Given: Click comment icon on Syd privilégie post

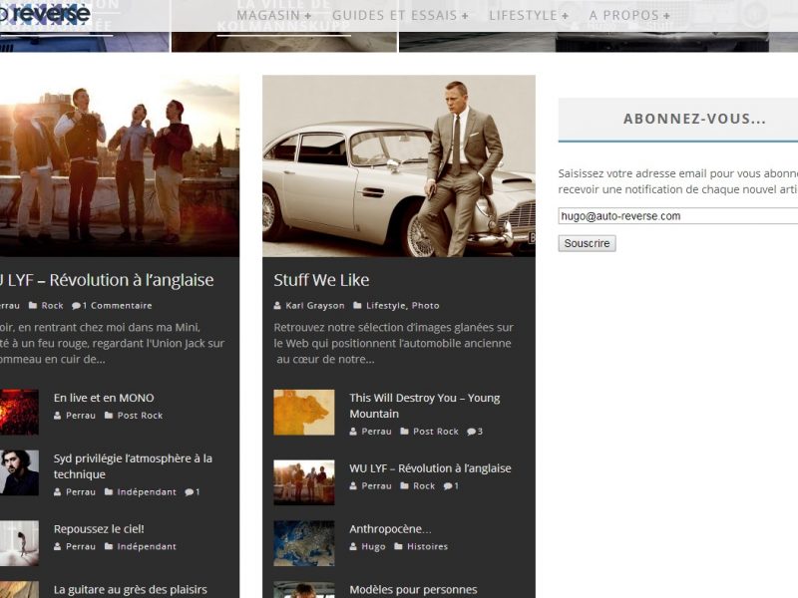Looking at the screenshot, I should (189, 492).
